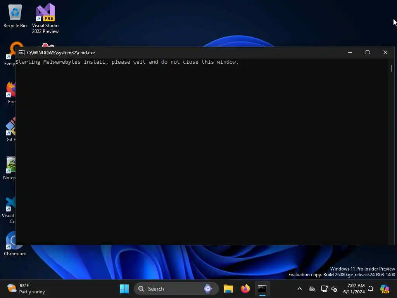Open the Windows Start menu
Viewport: 397px width, 298px height.
coord(124,289)
